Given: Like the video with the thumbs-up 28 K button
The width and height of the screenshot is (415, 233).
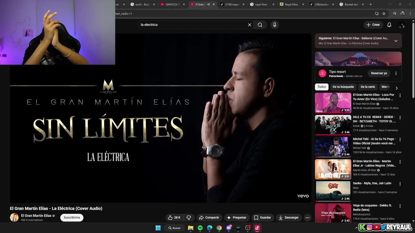Looking at the screenshot, I should coord(174,217).
